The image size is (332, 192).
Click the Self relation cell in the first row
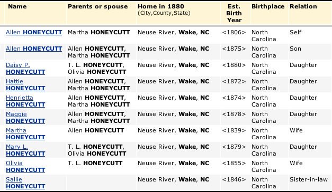coord(295,32)
